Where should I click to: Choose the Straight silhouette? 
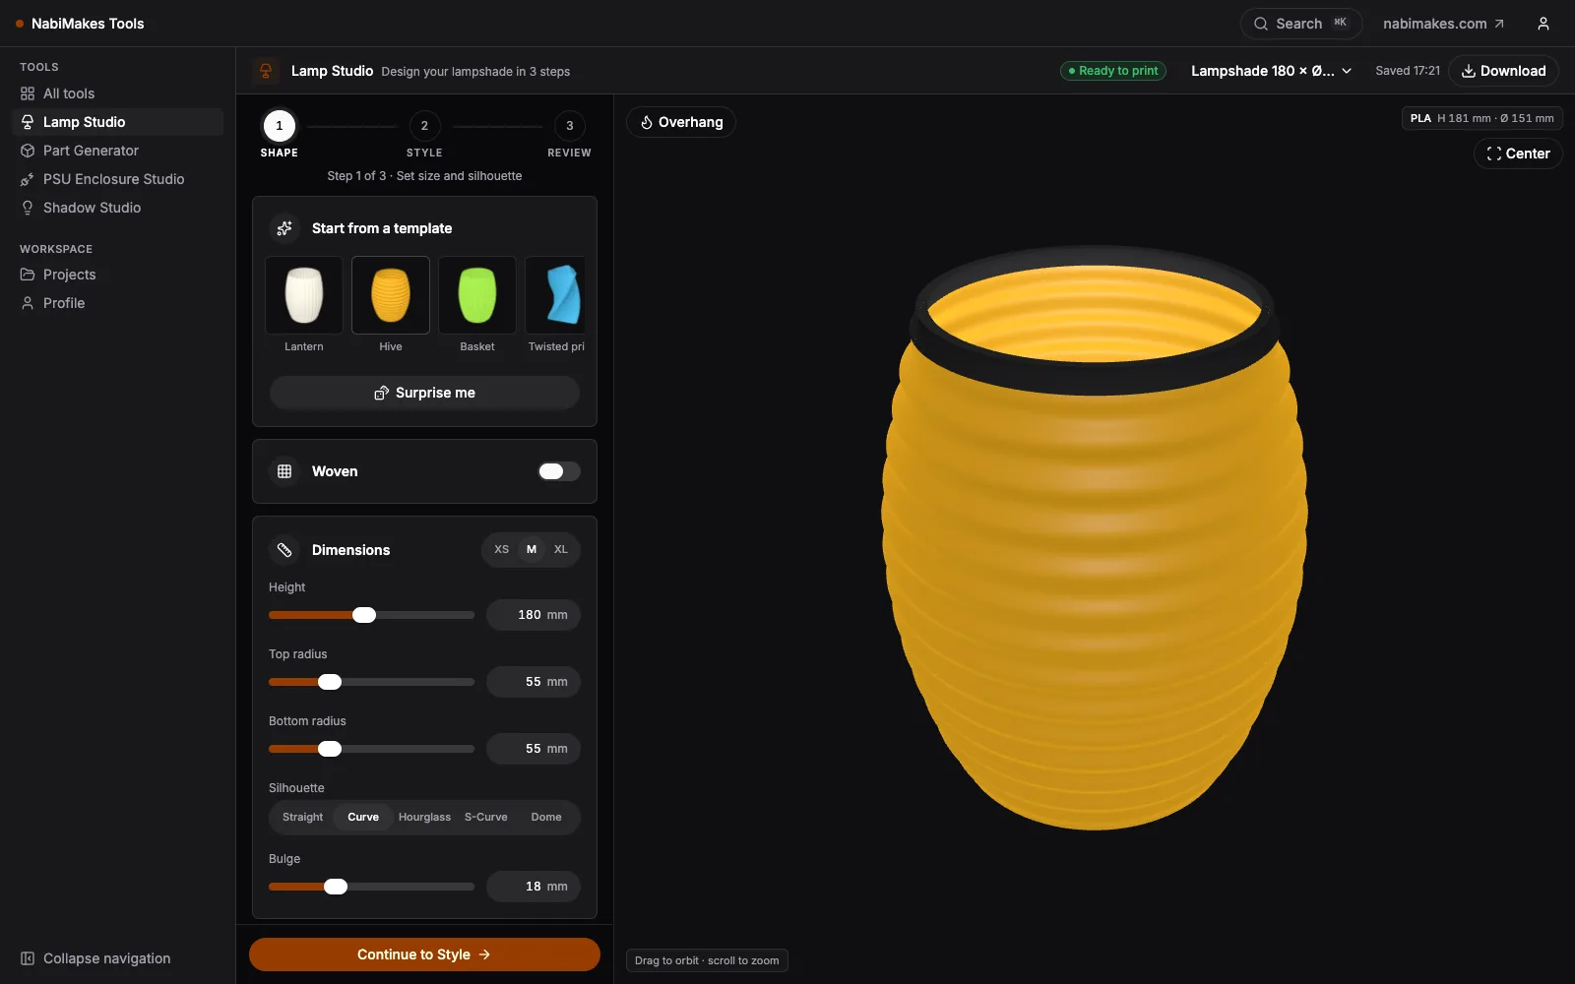tap(302, 817)
